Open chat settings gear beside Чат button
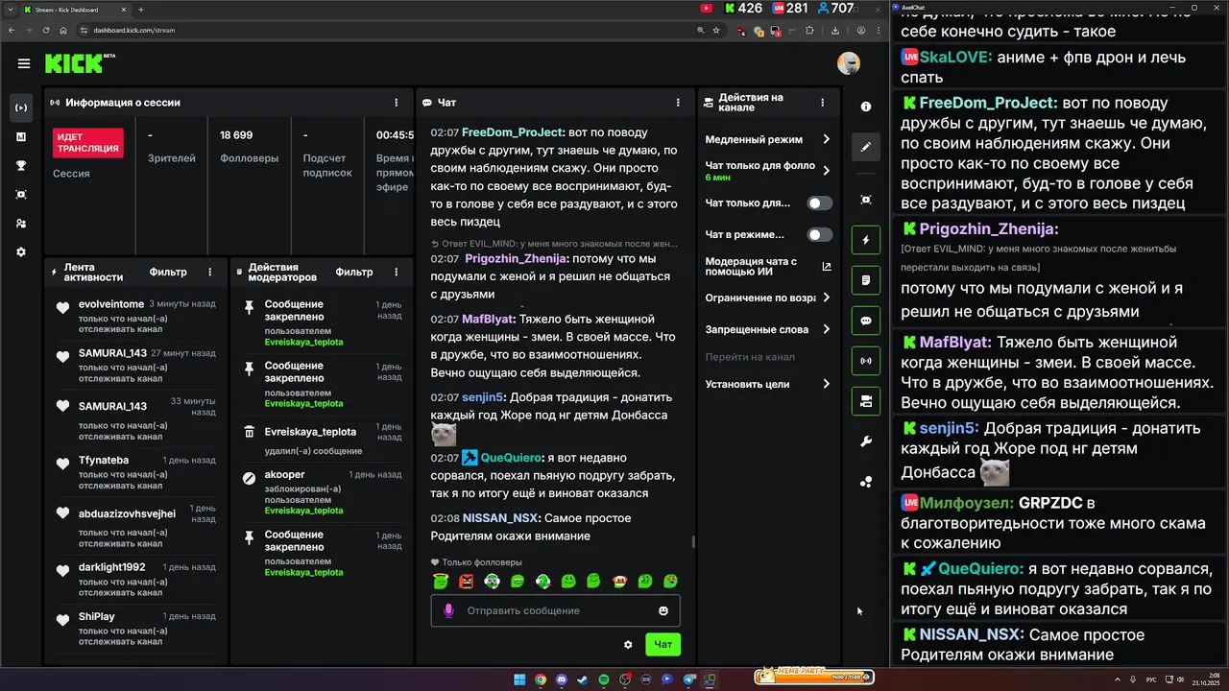Image resolution: width=1229 pixels, height=691 pixels. click(628, 644)
